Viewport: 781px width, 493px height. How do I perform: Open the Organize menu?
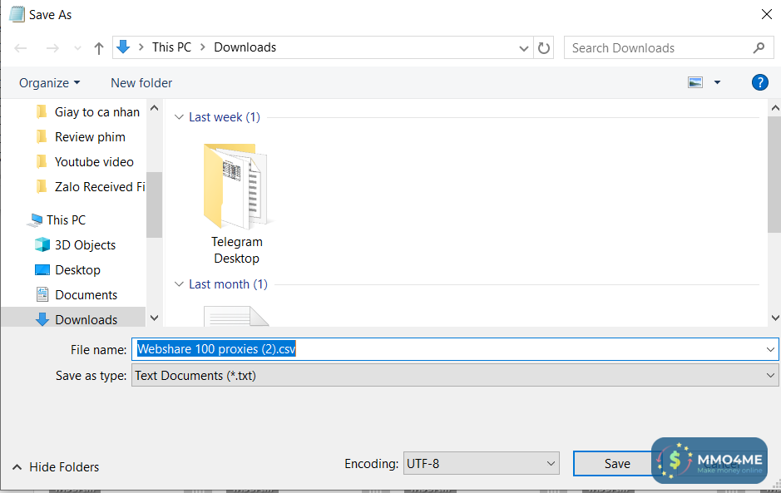49,82
